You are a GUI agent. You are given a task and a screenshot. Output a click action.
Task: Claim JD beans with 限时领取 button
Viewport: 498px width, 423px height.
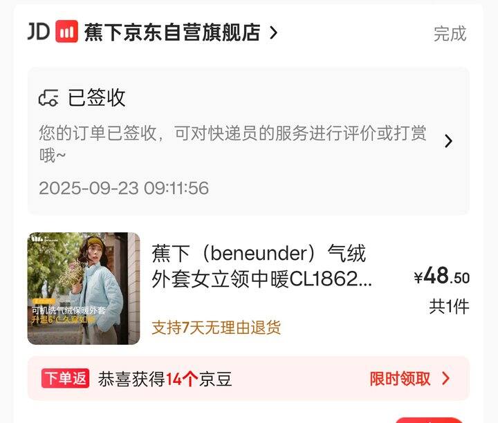pyautogui.click(x=400, y=379)
